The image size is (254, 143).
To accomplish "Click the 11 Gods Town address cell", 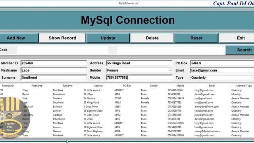I will (x=92, y=115).
